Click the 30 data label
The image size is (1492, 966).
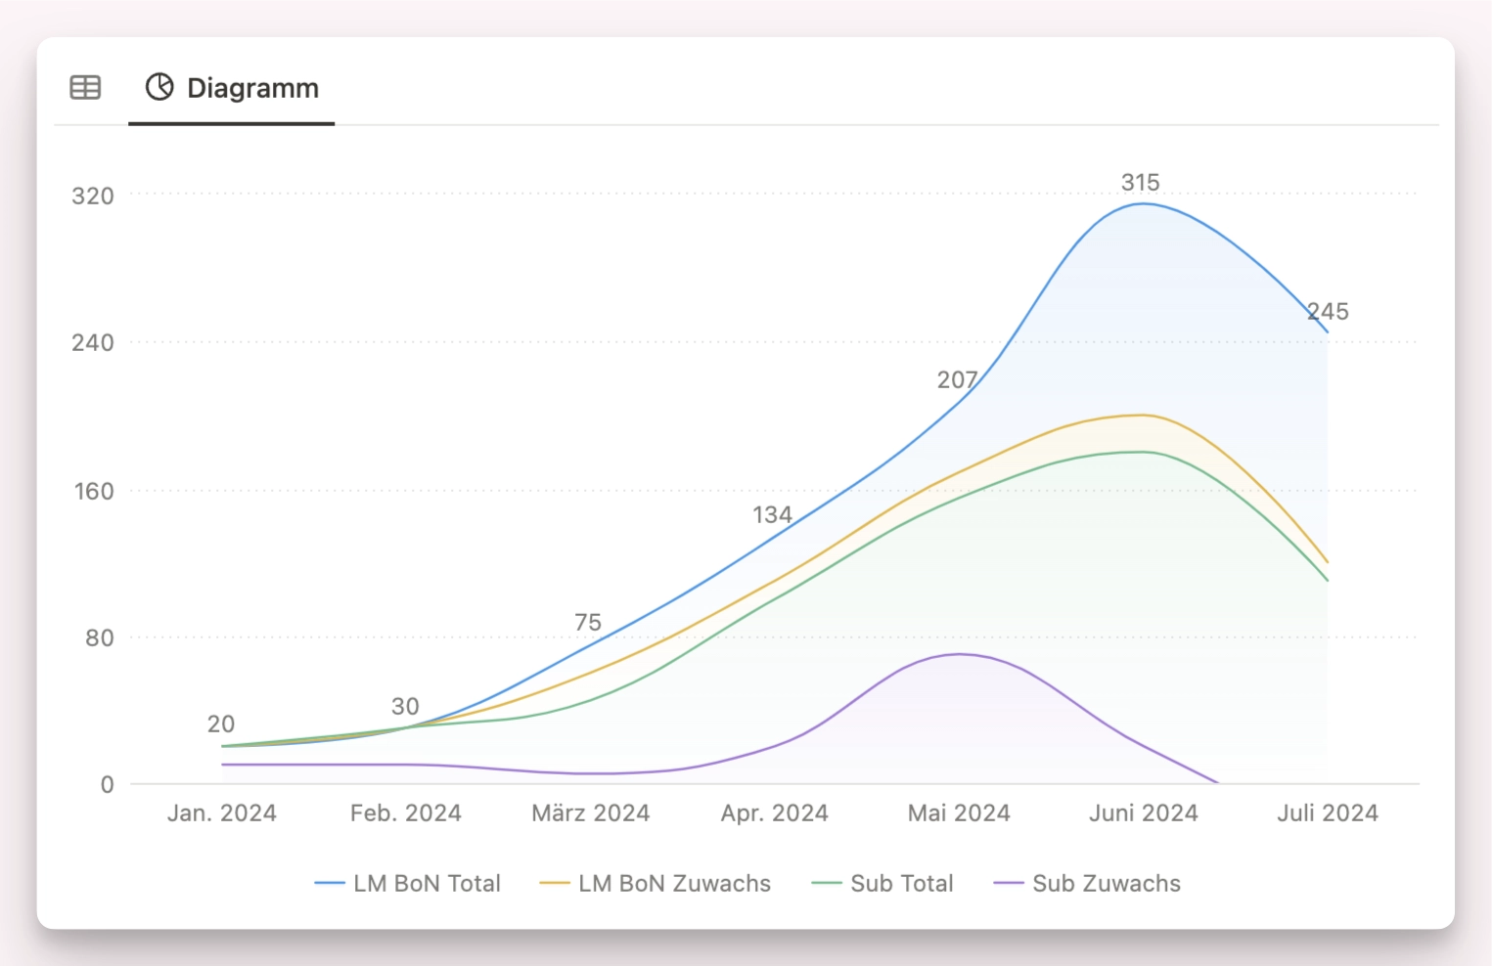(405, 706)
